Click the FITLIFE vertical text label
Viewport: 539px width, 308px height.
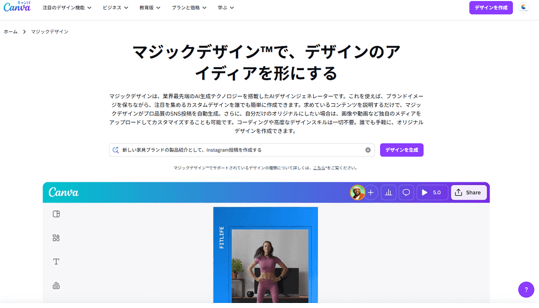pos(222,237)
